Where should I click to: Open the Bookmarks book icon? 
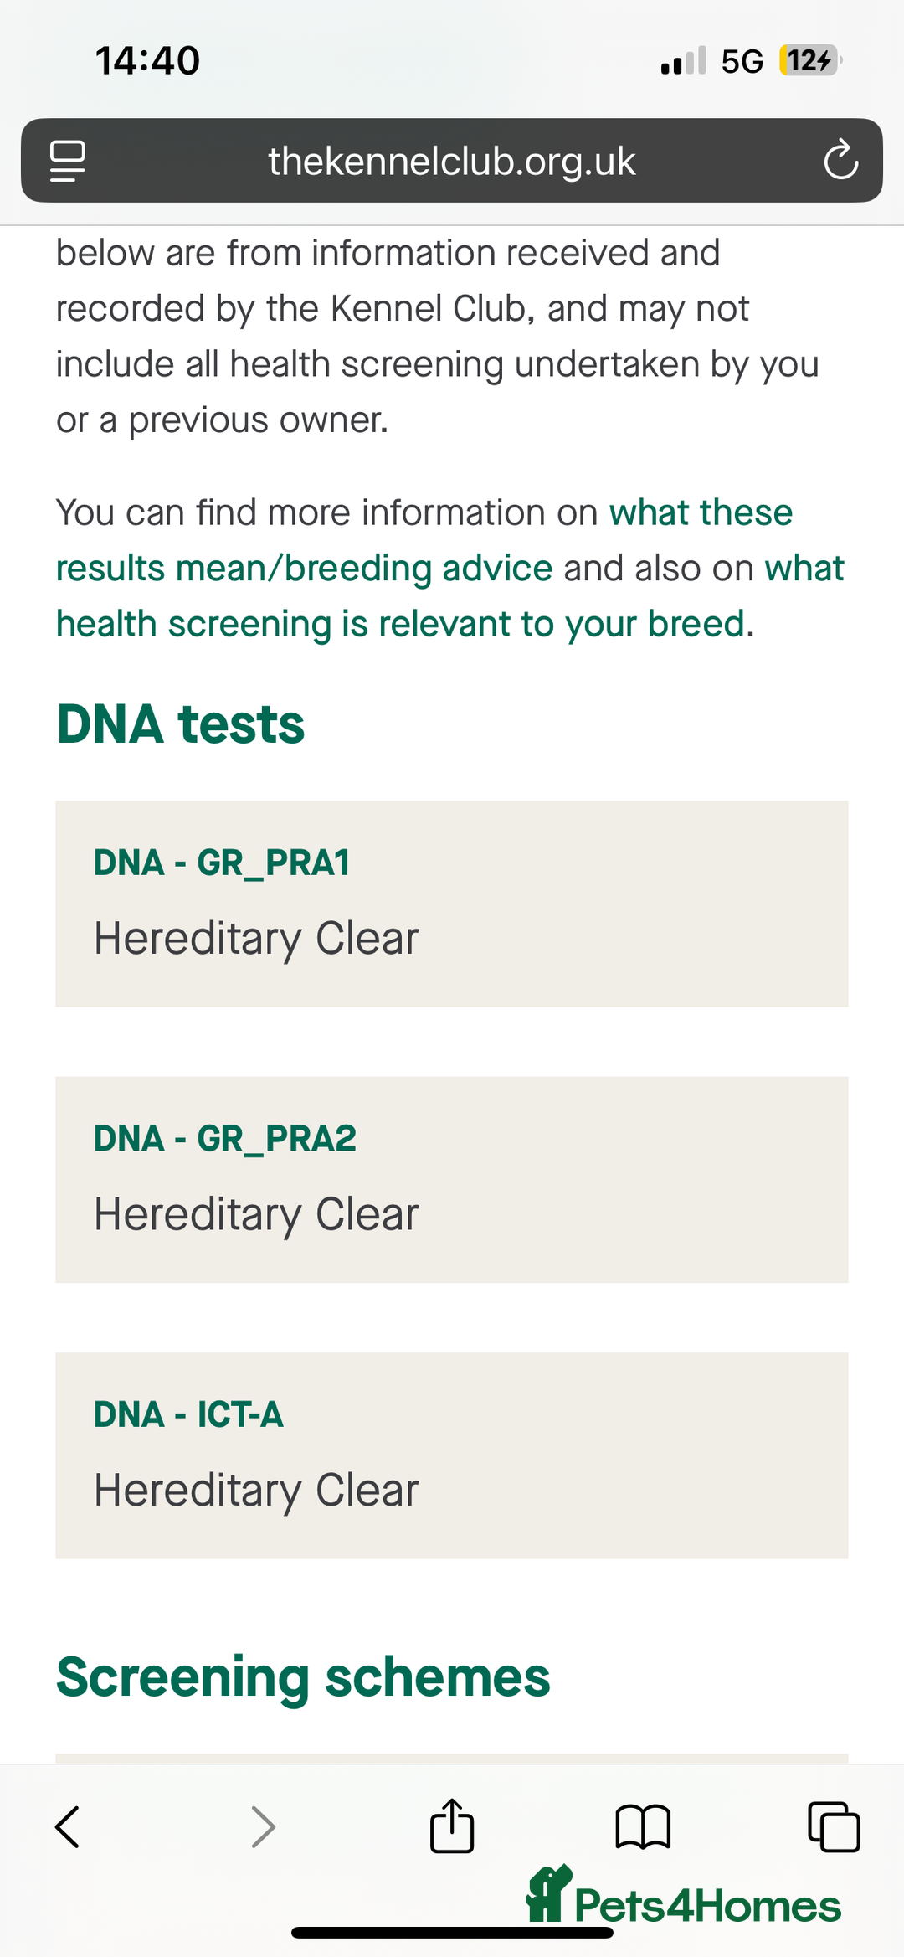(x=643, y=1826)
